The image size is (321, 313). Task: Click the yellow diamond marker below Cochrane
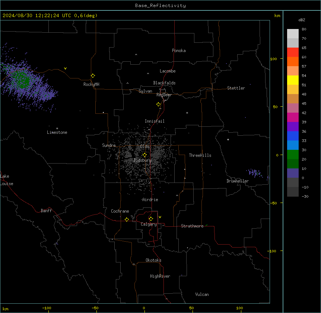tap(127, 219)
